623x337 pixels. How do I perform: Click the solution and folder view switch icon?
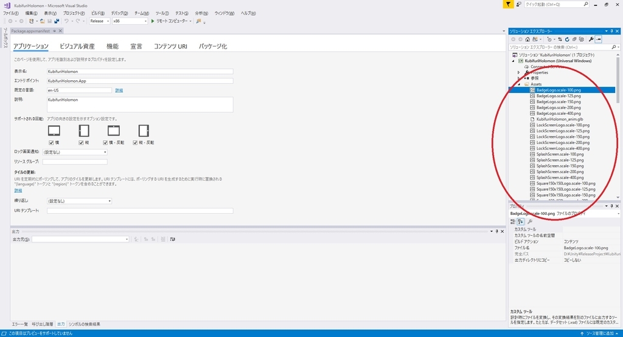click(x=535, y=39)
